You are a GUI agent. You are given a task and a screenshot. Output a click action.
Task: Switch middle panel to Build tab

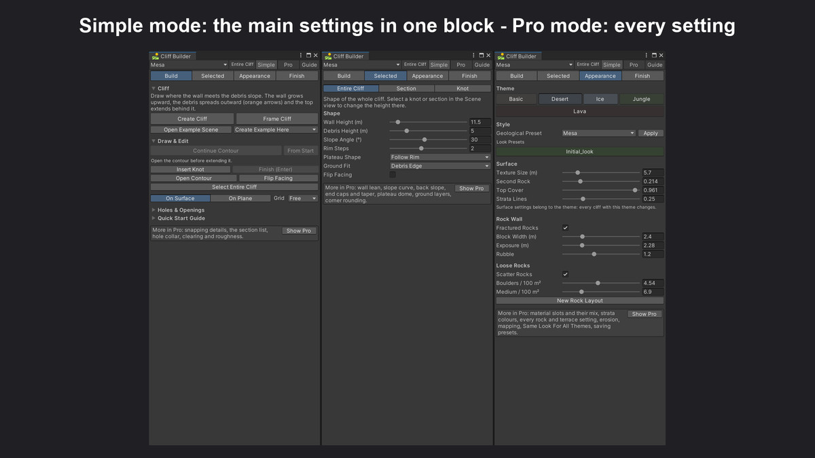click(344, 76)
